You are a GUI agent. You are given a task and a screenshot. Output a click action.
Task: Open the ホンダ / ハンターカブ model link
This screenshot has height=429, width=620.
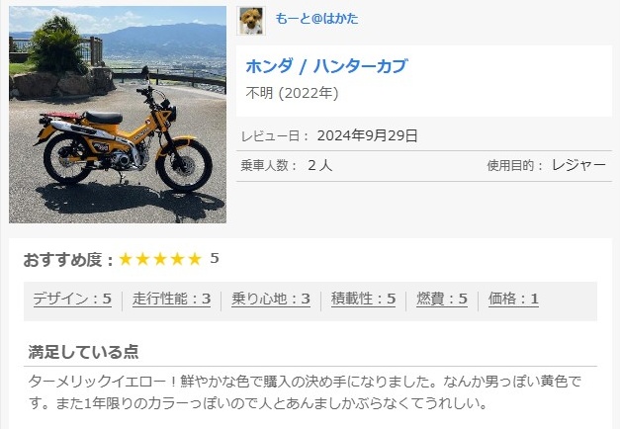coord(326,66)
